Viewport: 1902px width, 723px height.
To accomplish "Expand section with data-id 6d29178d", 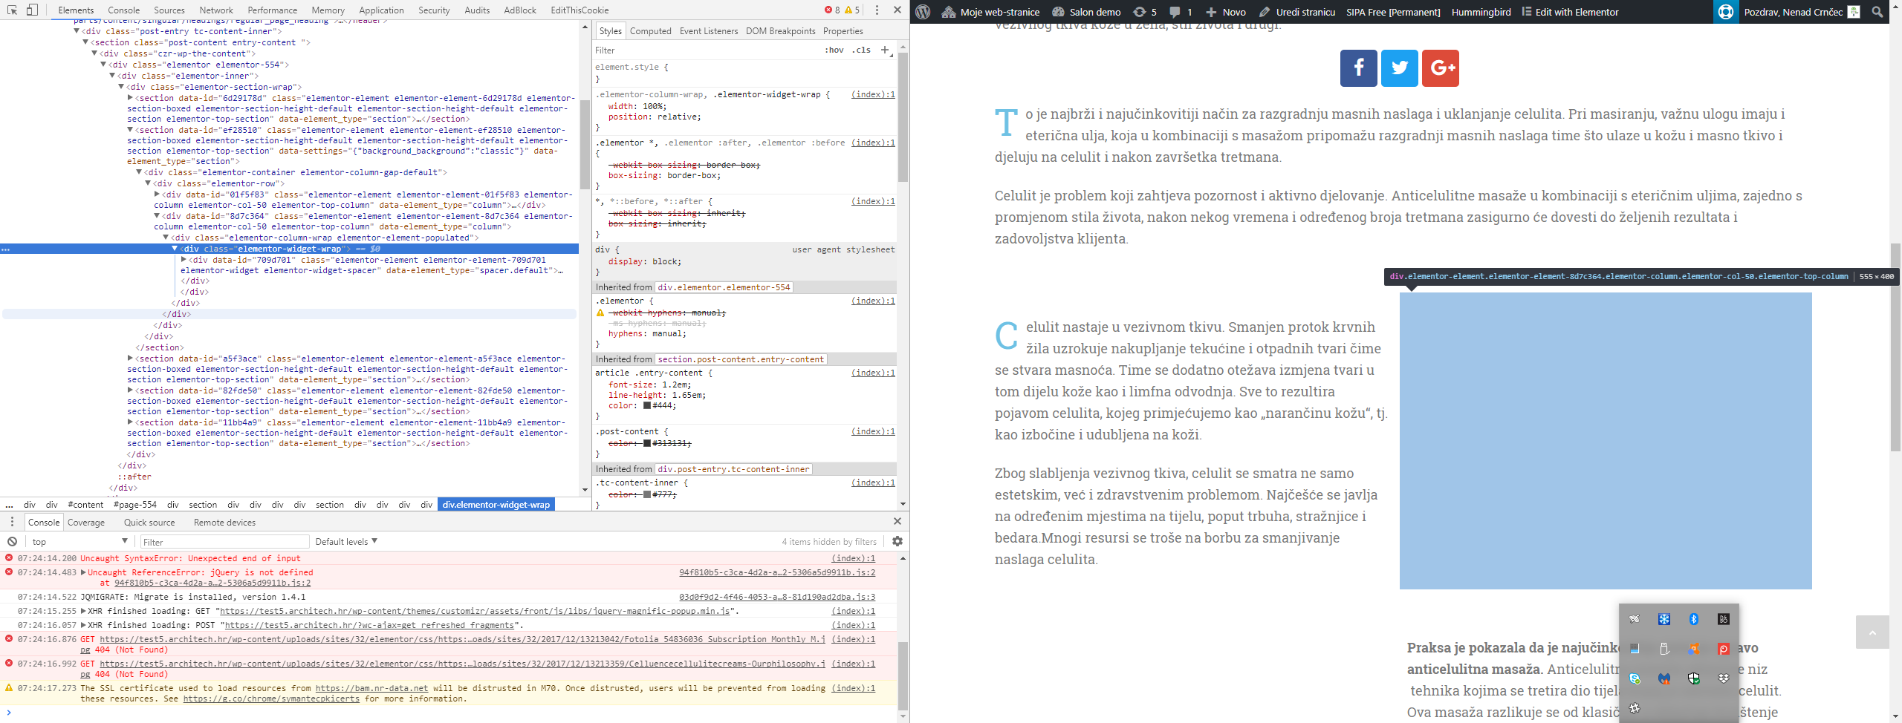I will coord(130,98).
